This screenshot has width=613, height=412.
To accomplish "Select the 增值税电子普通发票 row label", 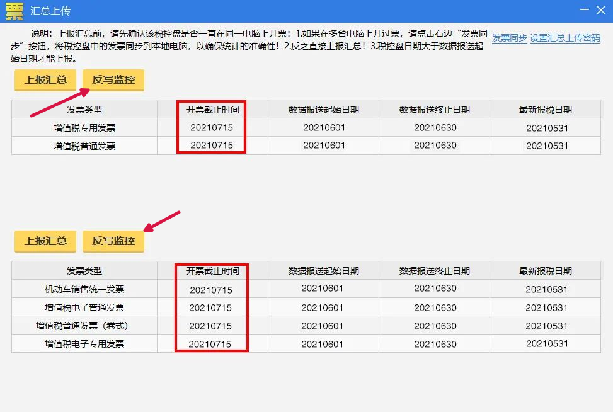I will click(x=84, y=307).
